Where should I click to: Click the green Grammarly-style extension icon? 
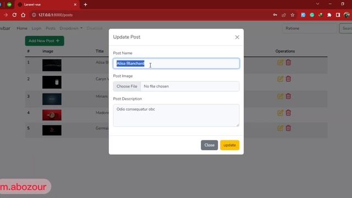312,15
